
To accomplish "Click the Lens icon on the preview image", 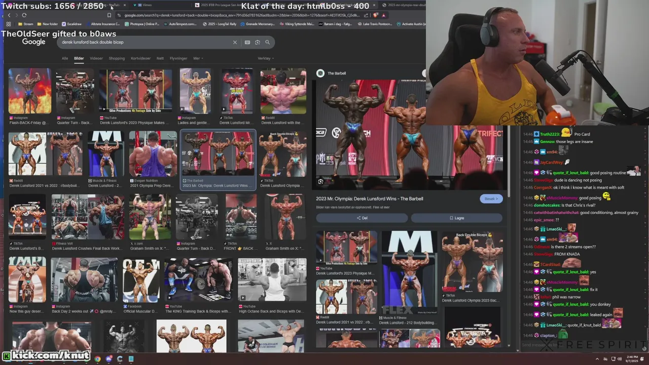I will (320, 181).
